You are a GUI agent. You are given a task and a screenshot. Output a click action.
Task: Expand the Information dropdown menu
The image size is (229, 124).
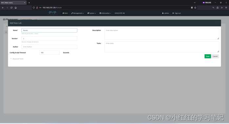pyautogui.click(x=105, y=13)
